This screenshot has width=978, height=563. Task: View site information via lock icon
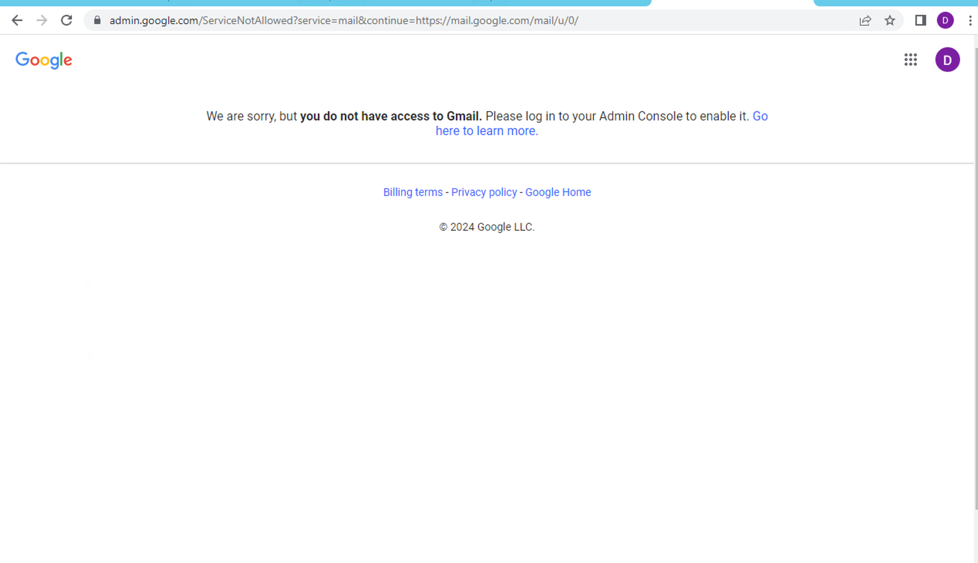coord(98,20)
